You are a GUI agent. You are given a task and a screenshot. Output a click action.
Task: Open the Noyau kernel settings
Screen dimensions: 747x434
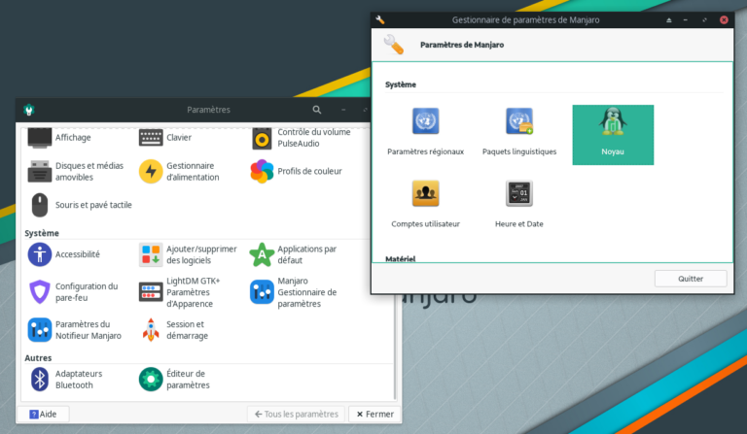tap(613, 133)
